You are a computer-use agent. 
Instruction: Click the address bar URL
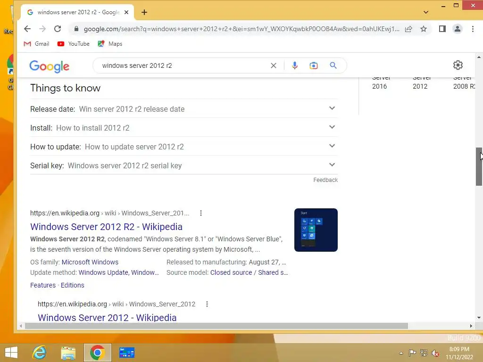(241, 29)
